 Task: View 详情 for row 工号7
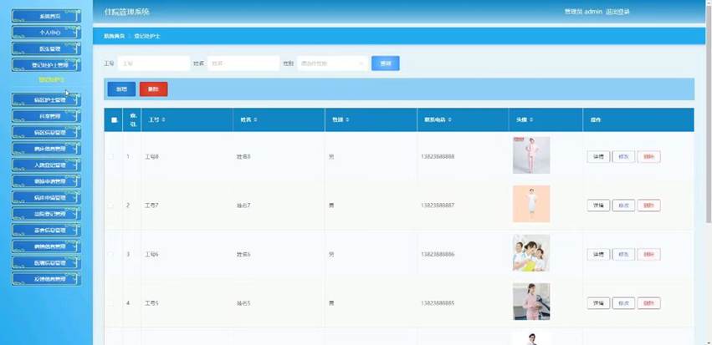click(598, 205)
